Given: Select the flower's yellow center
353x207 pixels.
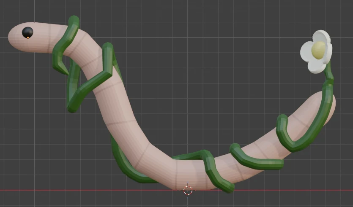Looking at the screenshot, I should 318,50.
